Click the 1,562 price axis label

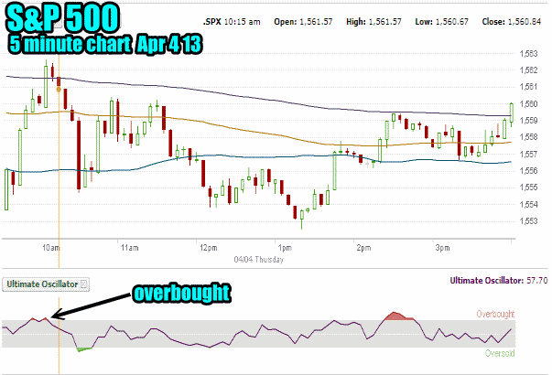(529, 70)
